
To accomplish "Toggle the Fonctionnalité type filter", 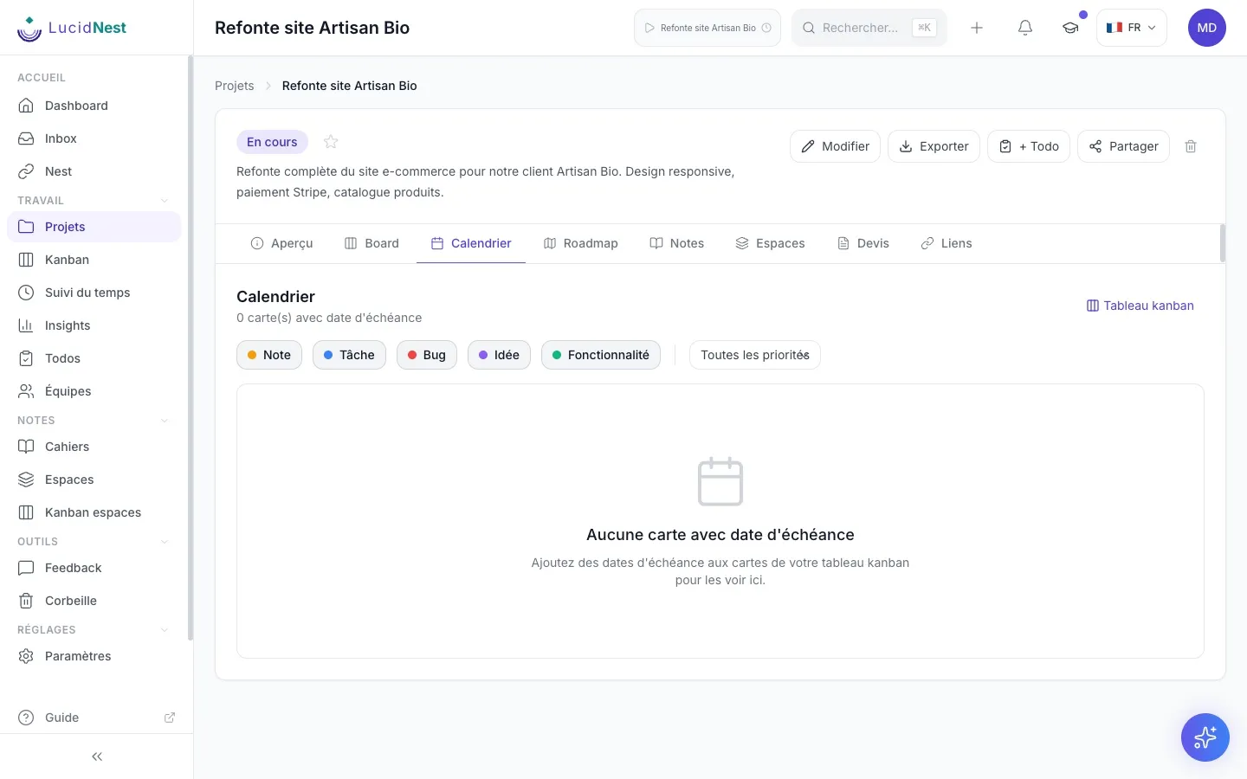I will tap(601, 355).
